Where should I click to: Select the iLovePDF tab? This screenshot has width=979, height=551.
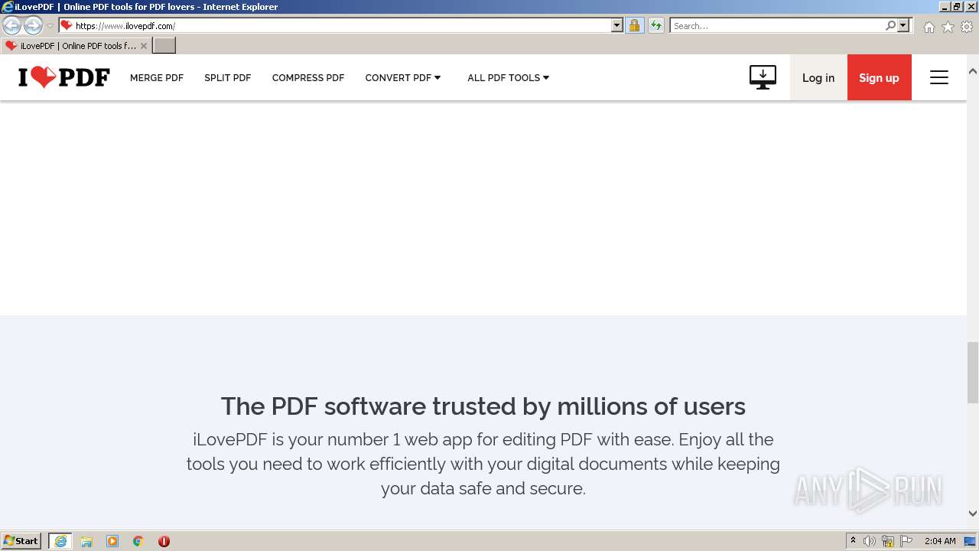[x=76, y=46]
